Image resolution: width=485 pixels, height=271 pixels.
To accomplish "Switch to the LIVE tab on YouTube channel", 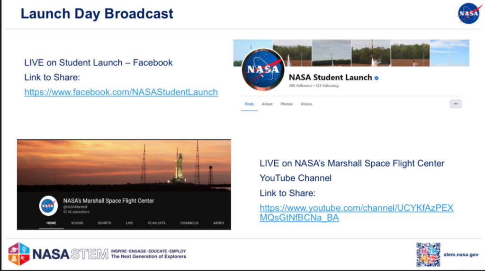I will click(130, 223).
